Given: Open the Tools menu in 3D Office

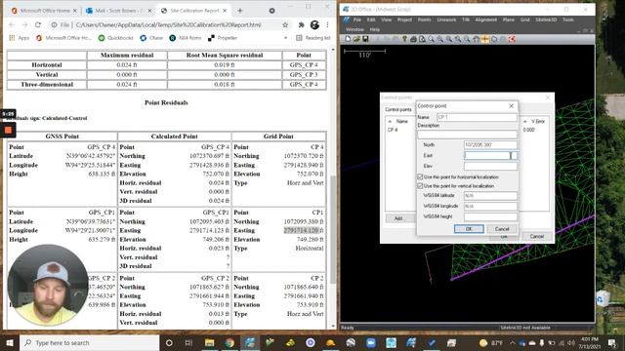Looking at the screenshot, I should point(568,19).
